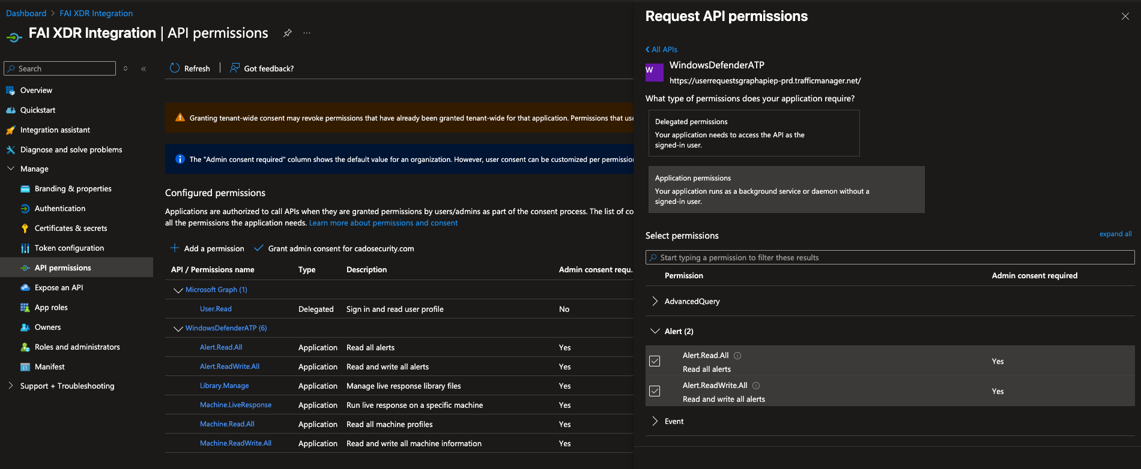
Task: Click the Certificates & secrets key icon
Action: (x=25, y=229)
